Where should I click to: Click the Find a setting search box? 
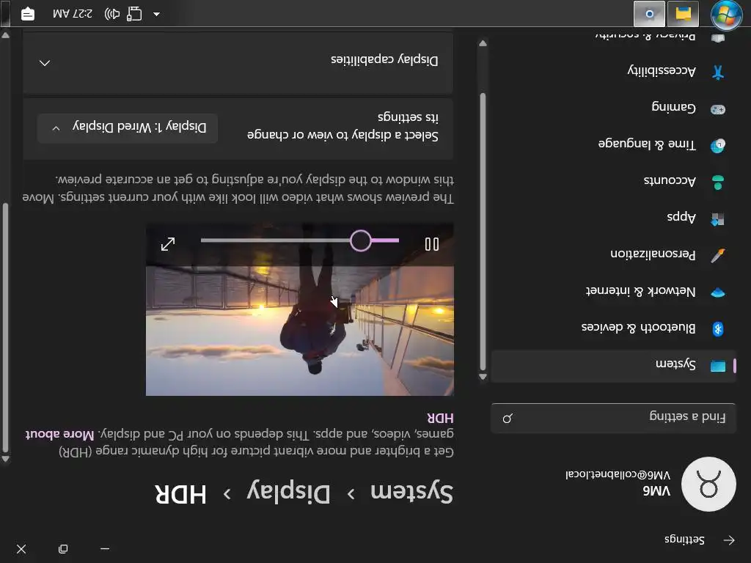coord(614,418)
